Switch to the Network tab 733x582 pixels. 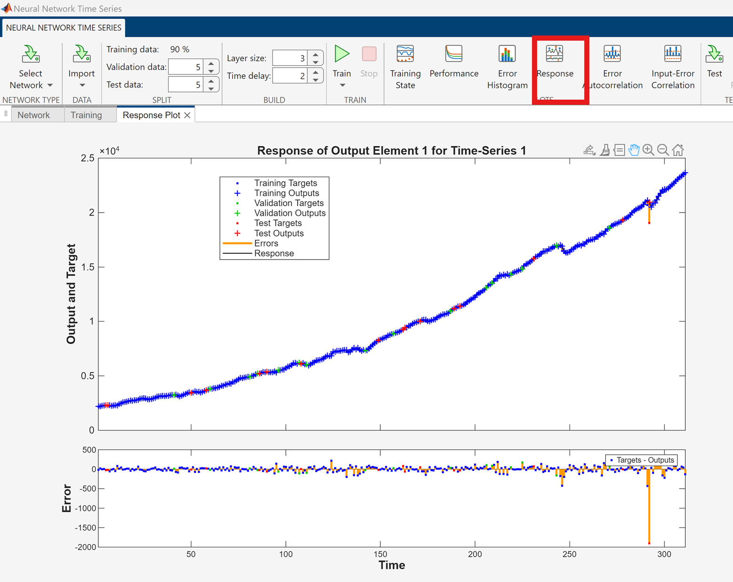pos(33,115)
